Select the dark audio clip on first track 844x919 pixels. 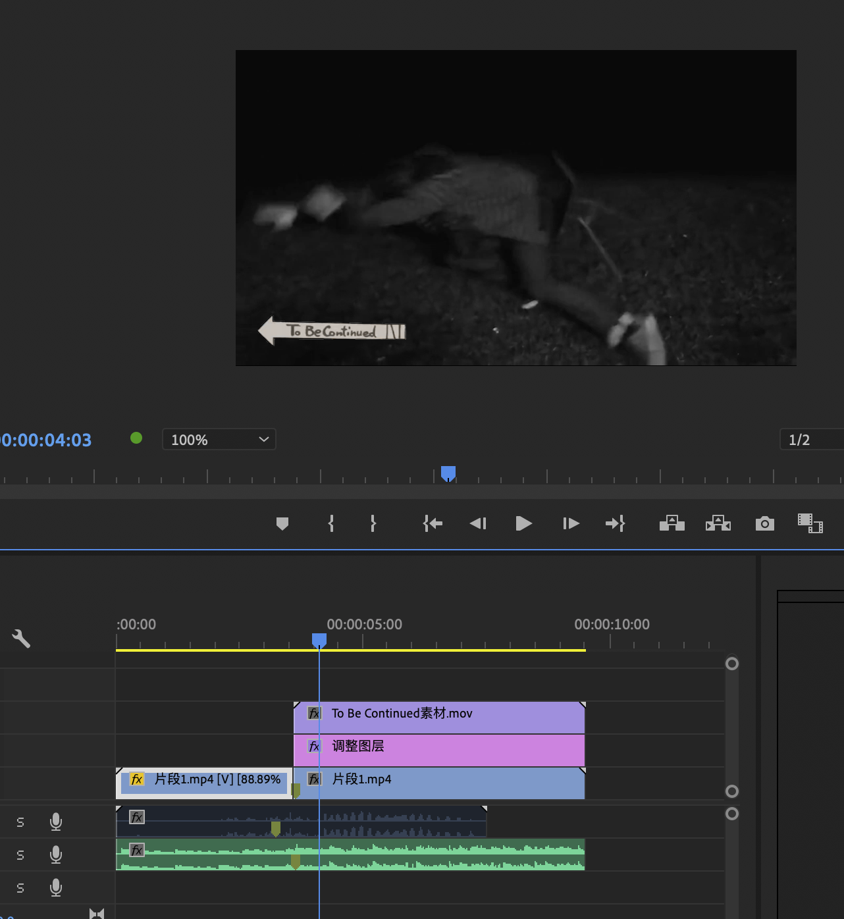302,822
